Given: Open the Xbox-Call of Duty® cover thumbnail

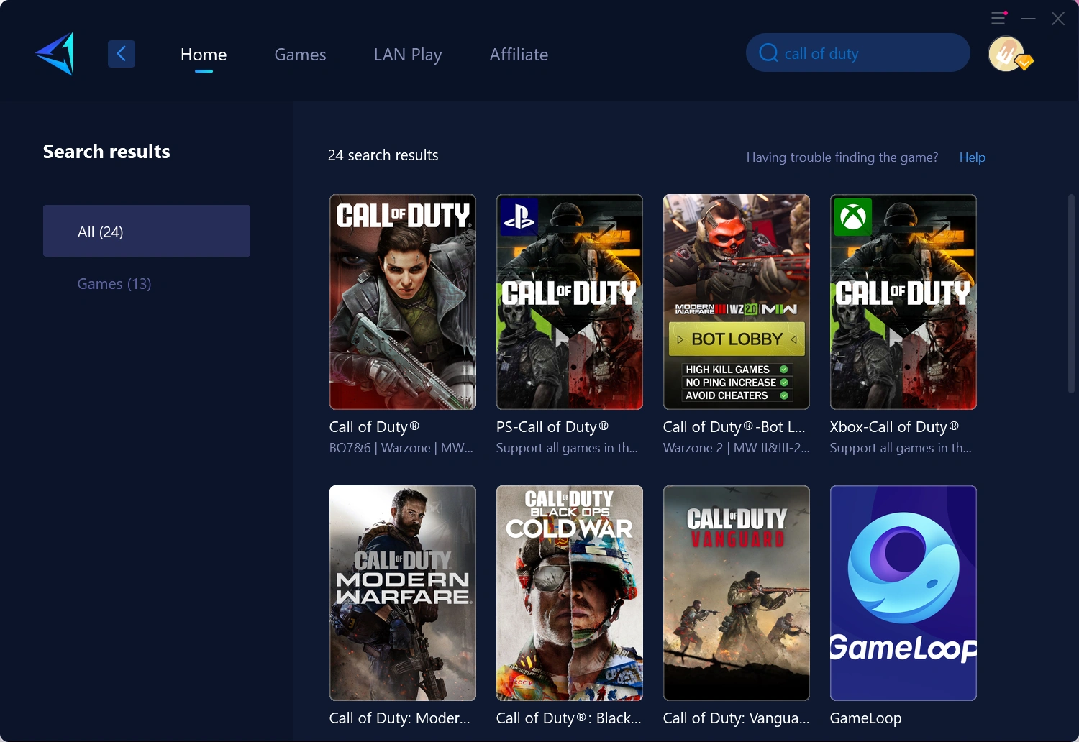Looking at the screenshot, I should coord(903,302).
